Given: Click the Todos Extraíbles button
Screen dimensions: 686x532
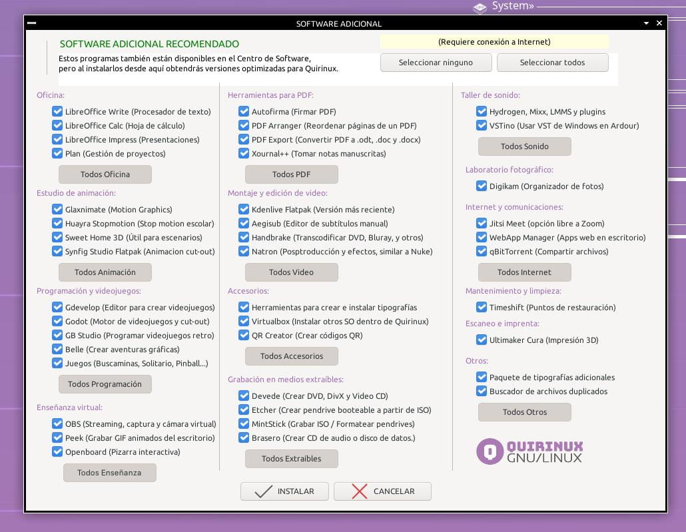Looking at the screenshot, I should coord(291,459).
